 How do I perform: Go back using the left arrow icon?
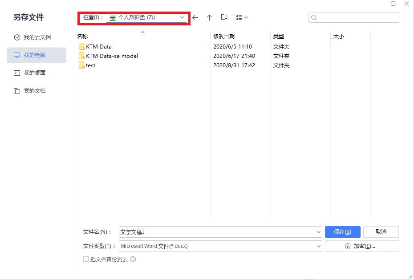tap(195, 18)
